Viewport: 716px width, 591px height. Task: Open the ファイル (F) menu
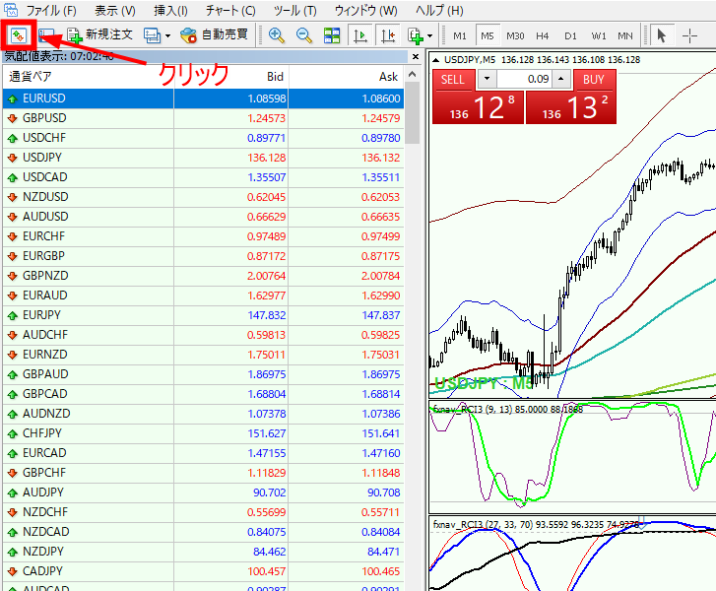(x=50, y=10)
